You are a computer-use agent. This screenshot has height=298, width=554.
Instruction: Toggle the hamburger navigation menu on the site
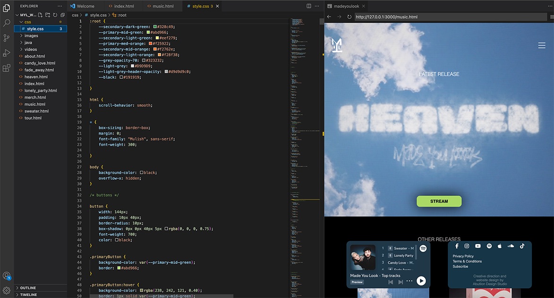pyautogui.click(x=542, y=46)
